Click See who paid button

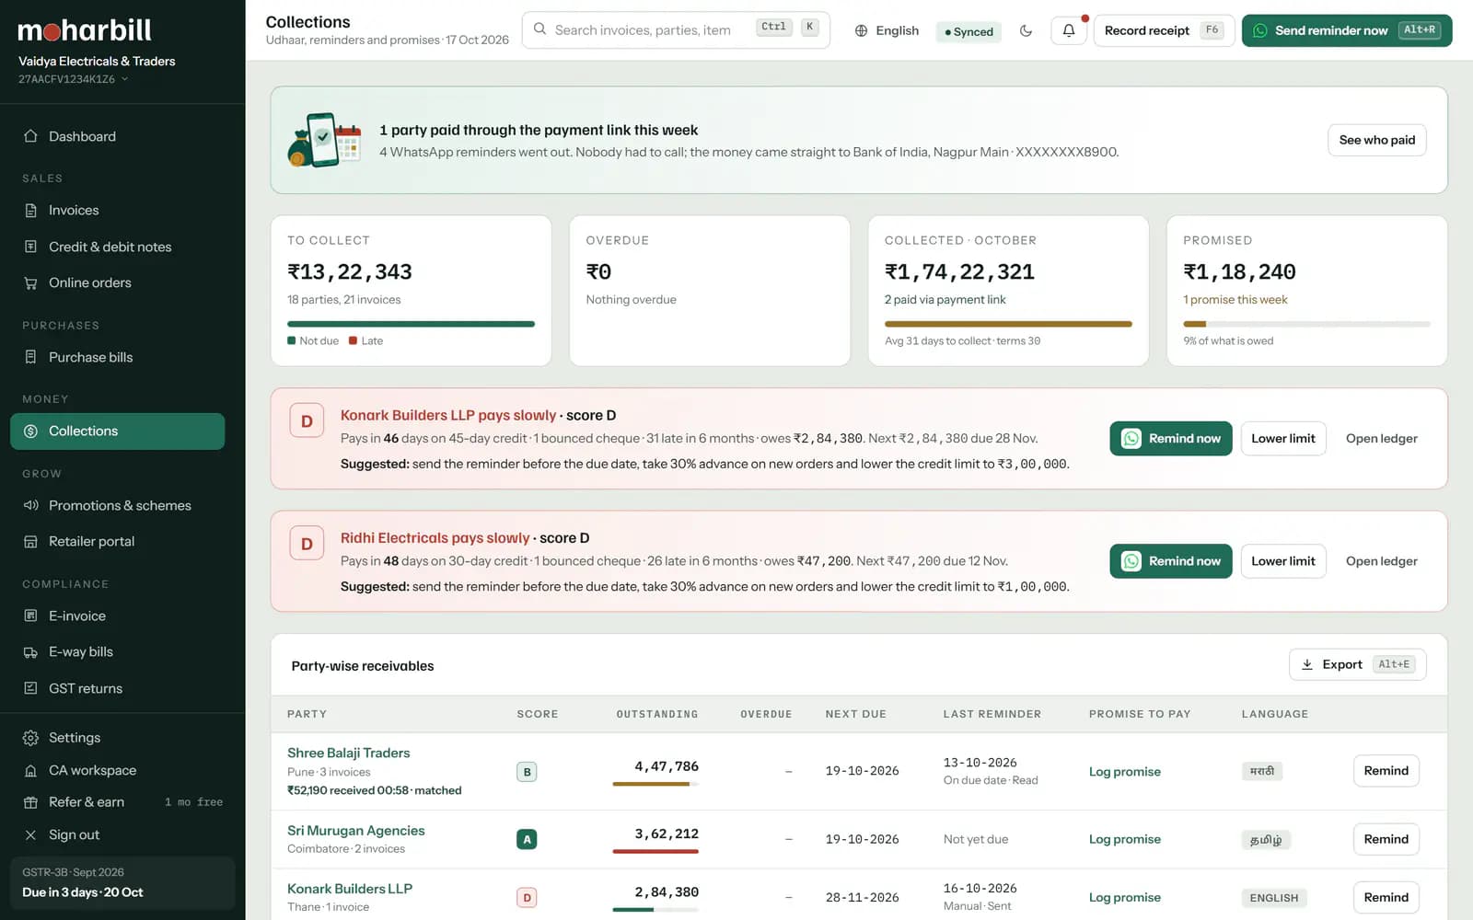point(1376,140)
